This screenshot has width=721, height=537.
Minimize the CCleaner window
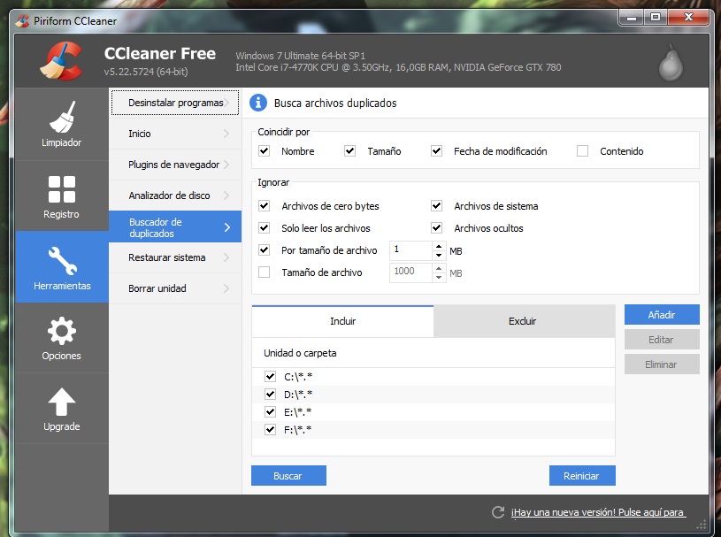coord(632,18)
